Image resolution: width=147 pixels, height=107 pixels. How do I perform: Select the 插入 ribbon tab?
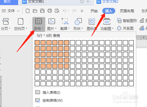coord(109,11)
